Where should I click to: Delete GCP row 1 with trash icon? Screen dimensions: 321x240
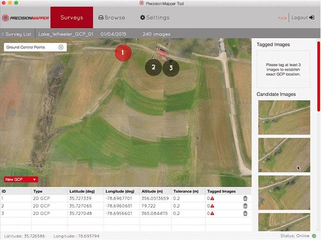[245, 198]
